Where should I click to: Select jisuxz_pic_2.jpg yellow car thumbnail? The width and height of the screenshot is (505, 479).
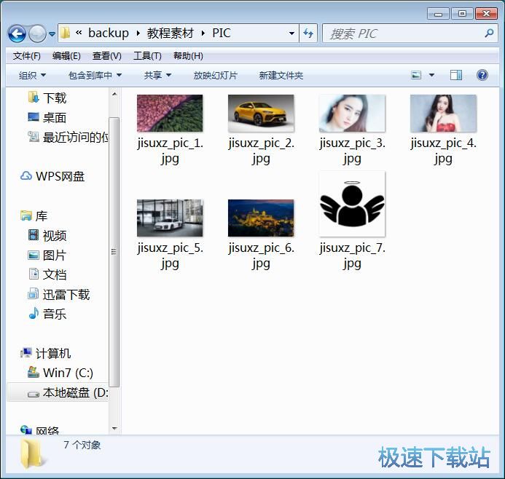point(261,114)
